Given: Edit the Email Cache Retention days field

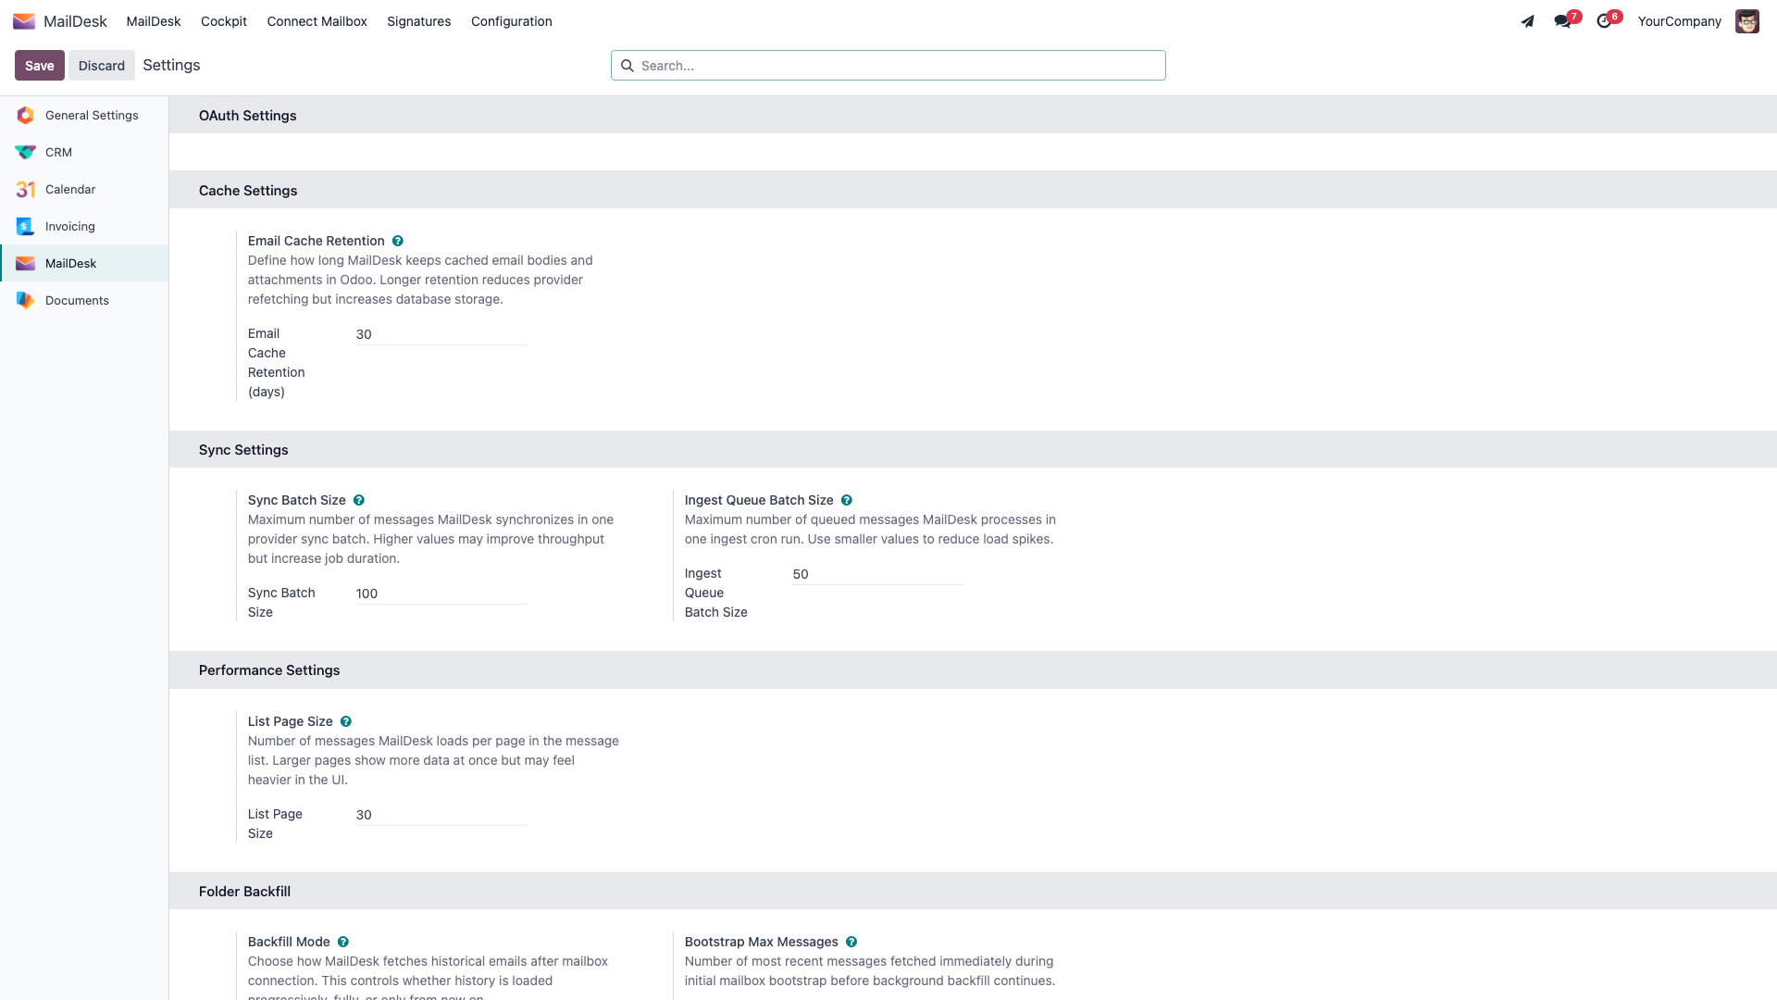Looking at the screenshot, I should (441, 334).
